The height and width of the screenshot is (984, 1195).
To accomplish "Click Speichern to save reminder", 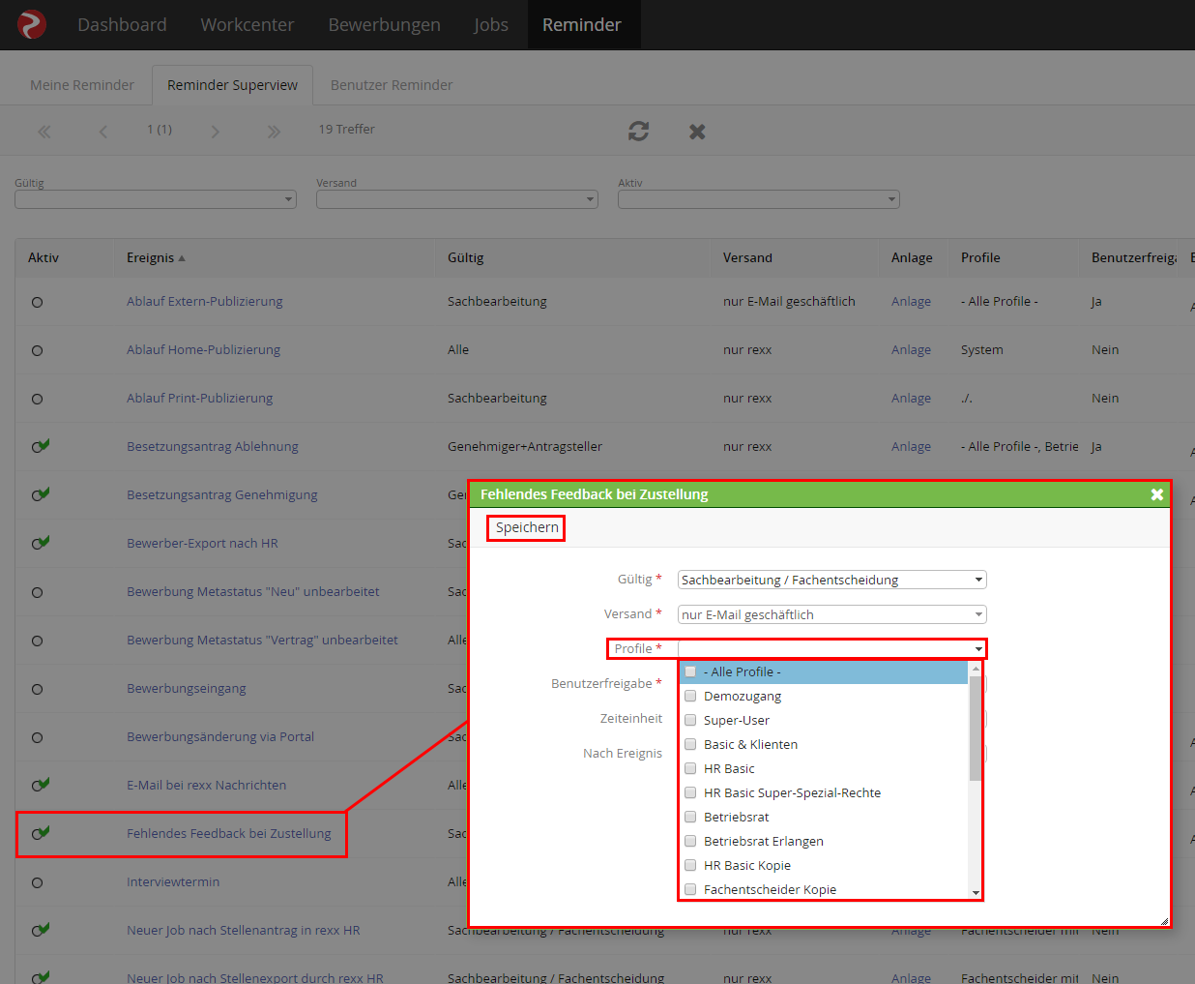I will [527, 527].
